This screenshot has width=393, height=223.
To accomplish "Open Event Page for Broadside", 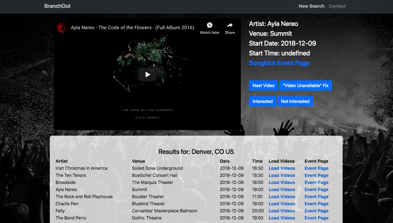I will click(x=317, y=182).
